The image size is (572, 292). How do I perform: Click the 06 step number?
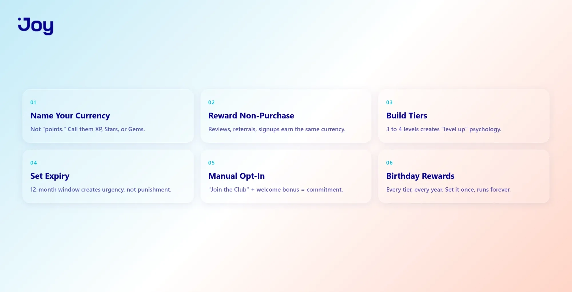click(x=389, y=163)
